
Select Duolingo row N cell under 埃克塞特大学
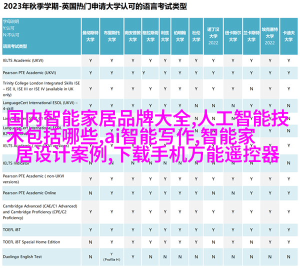click(x=270, y=257)
